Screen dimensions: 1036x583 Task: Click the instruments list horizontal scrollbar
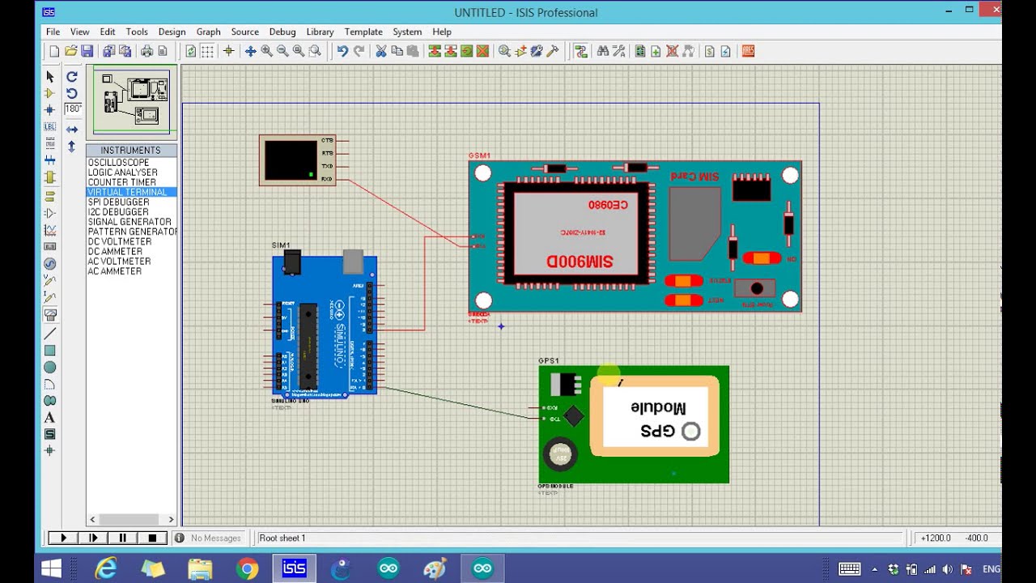131,519
